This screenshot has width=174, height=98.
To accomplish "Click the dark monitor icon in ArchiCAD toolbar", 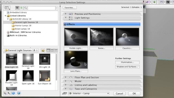I will click(168, 2).
